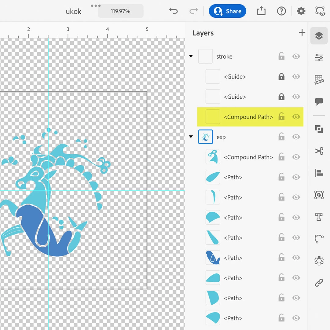This screenshot has width=330, height=330.
Task: Hide the dark blue body Path layer
Action: 296,258
